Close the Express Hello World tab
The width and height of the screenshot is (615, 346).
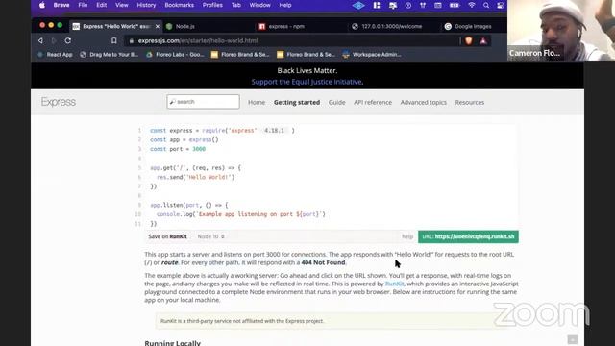click(158, 26)
